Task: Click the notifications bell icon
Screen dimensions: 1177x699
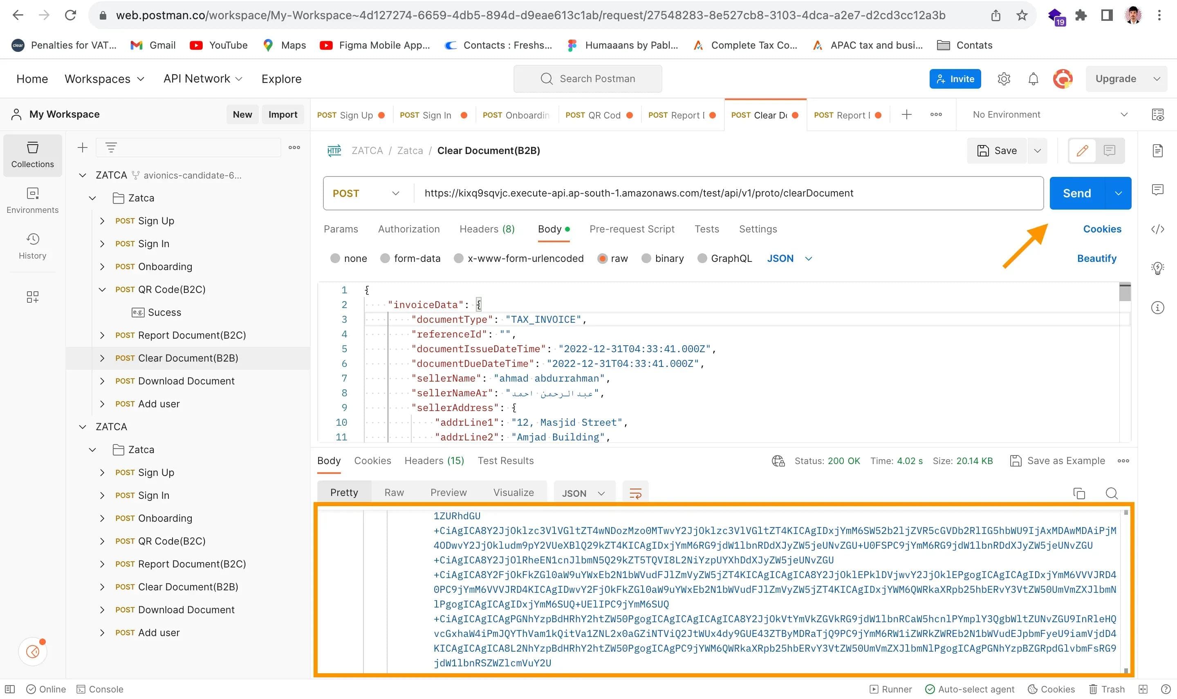Action: click(1033, 79)
